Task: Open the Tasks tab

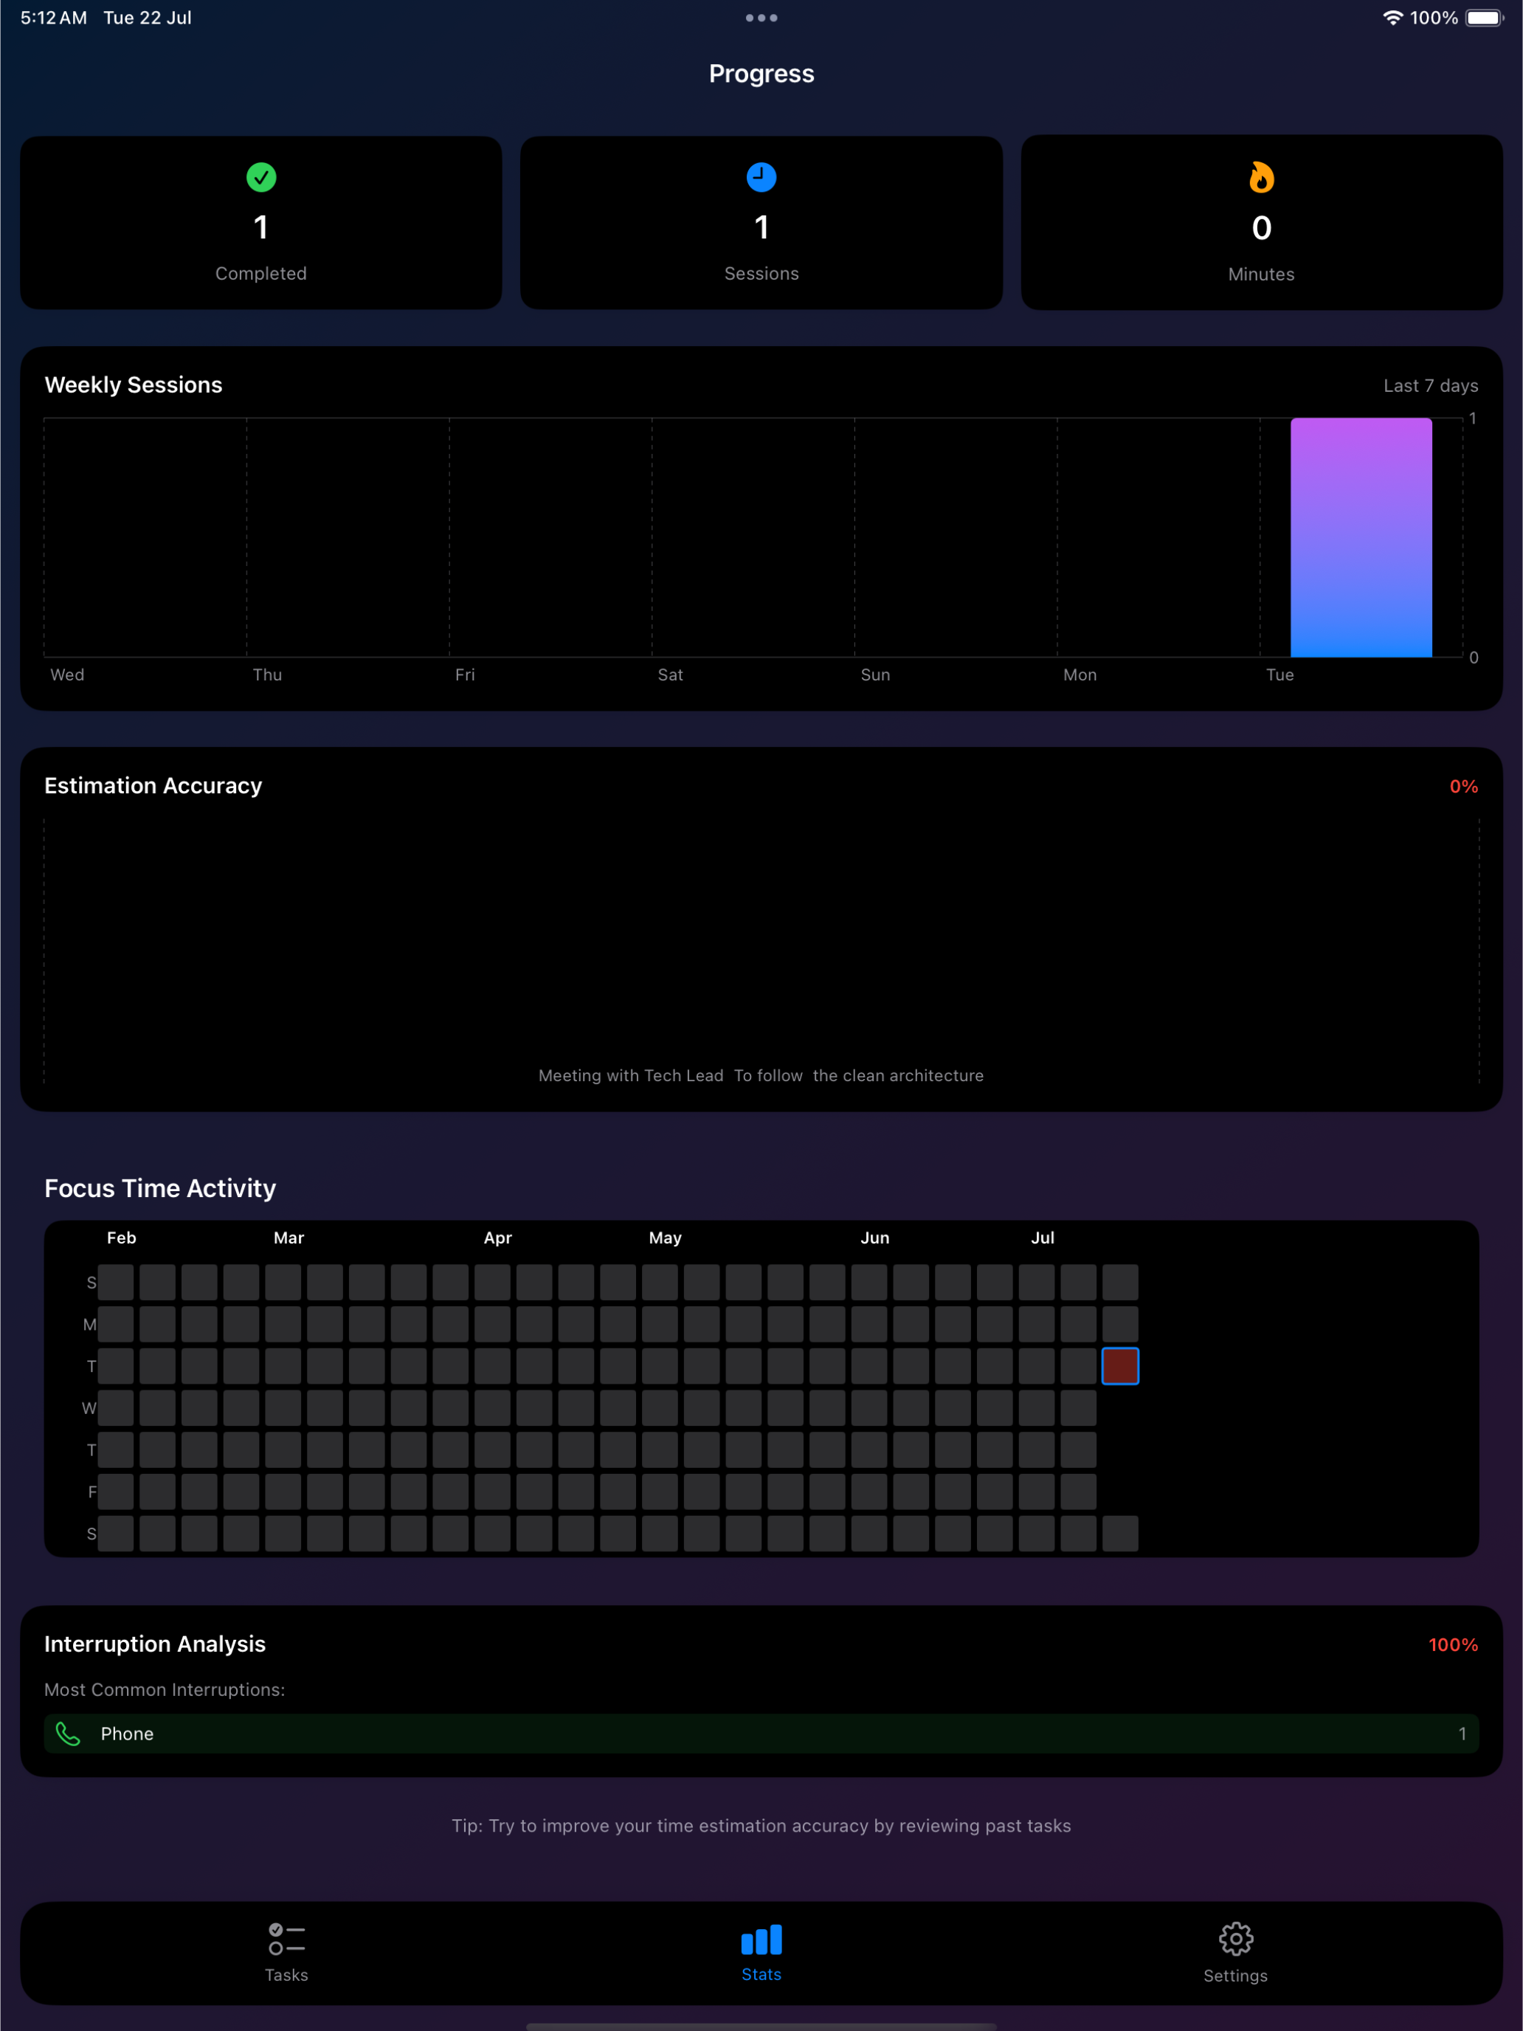Action: pyautogui.click(x=286, y=1952)
